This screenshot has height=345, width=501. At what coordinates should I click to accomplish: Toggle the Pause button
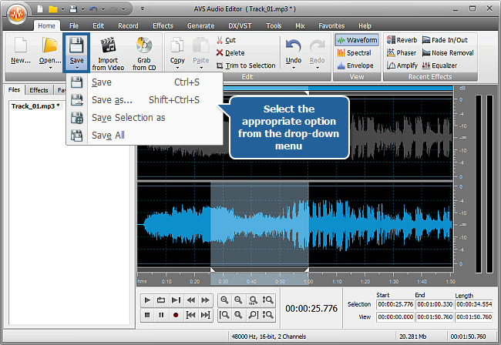click(161, 315)
